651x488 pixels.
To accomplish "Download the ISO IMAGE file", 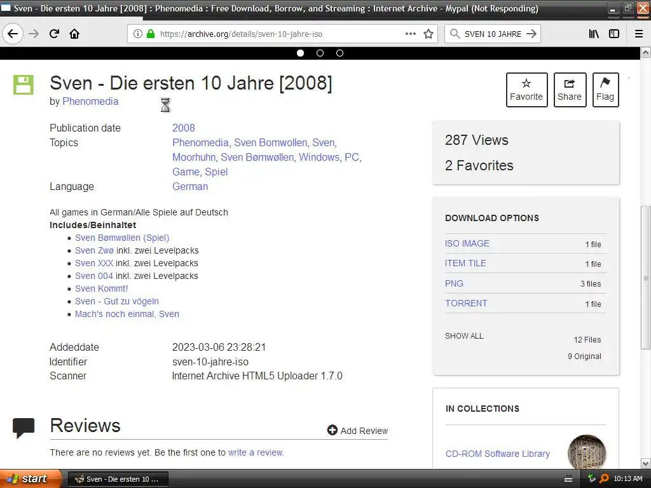I will (467, 243).
